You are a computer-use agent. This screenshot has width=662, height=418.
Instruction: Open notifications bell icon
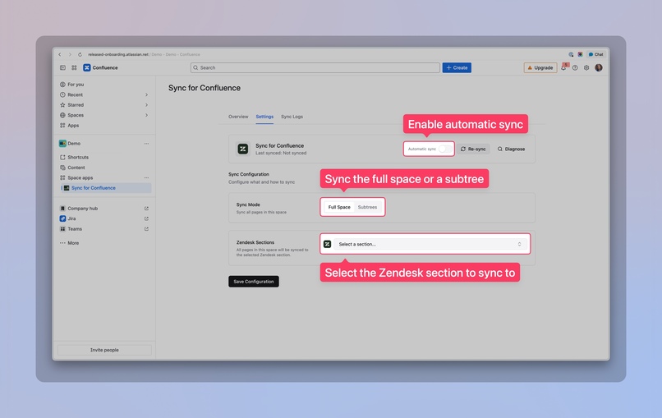tap(563, 67)
